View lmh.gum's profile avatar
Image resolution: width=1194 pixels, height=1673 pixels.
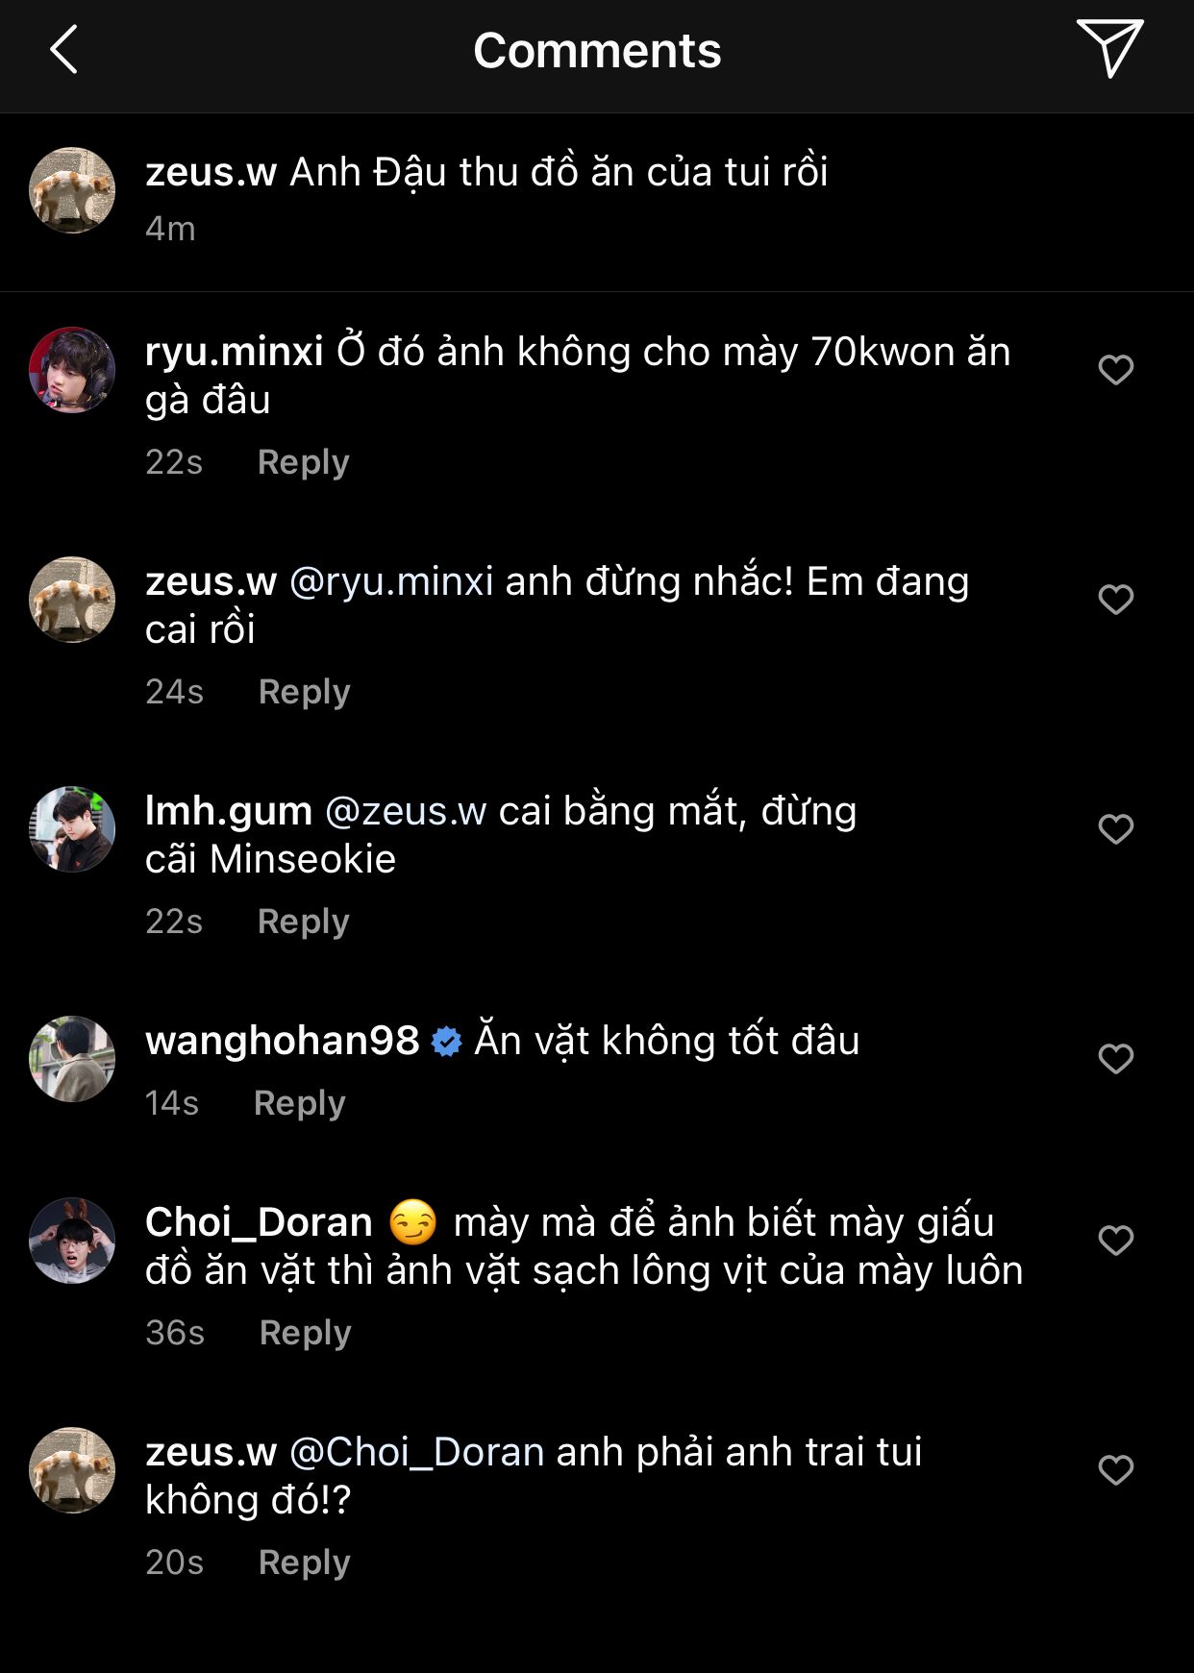(x=72, y=829)
